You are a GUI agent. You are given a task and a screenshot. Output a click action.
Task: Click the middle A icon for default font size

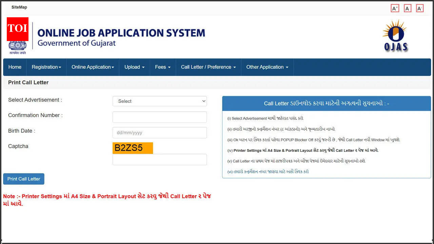tap(407, 8)
